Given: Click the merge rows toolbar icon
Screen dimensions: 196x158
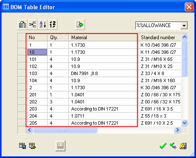Looking at the screenshot, I should point(33,25).
